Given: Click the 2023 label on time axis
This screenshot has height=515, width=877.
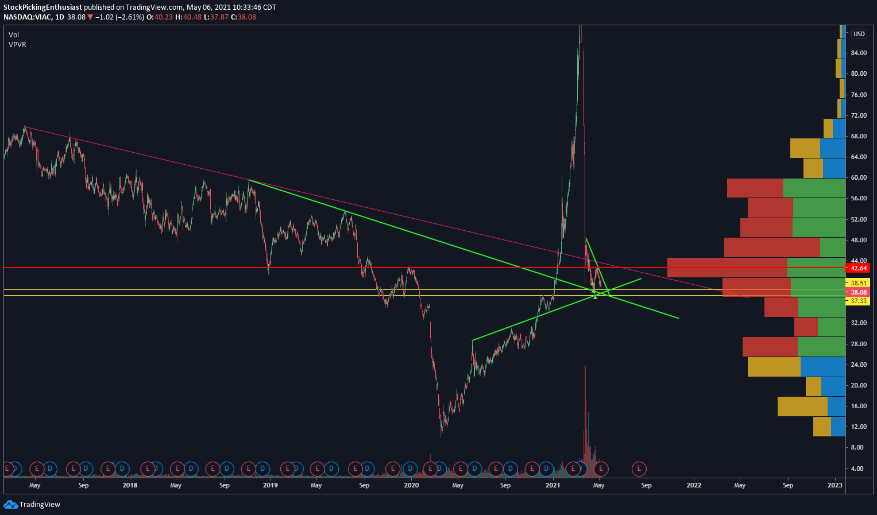Looking at the screenshot, I should (x=835, y=485).
